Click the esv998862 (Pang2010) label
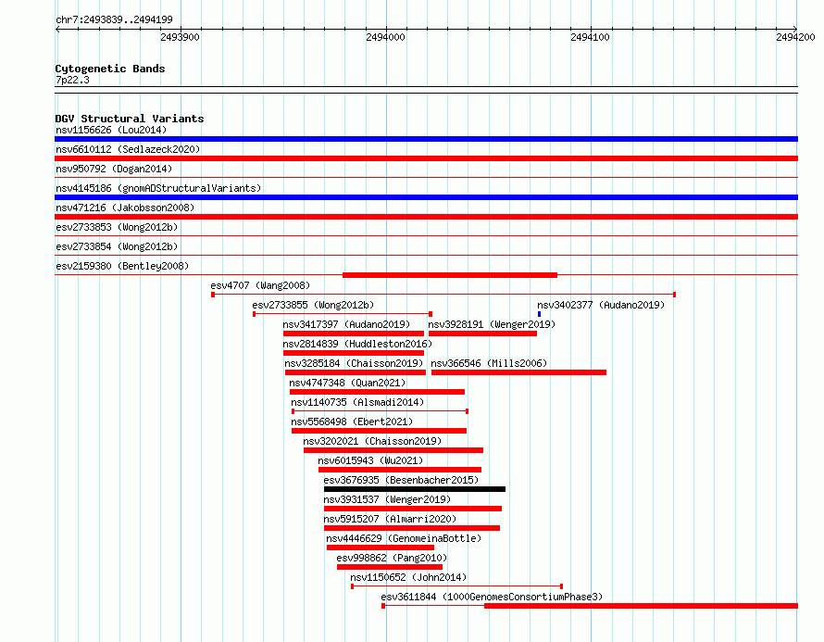Screen dimensions: 824x642 (392, 558)
